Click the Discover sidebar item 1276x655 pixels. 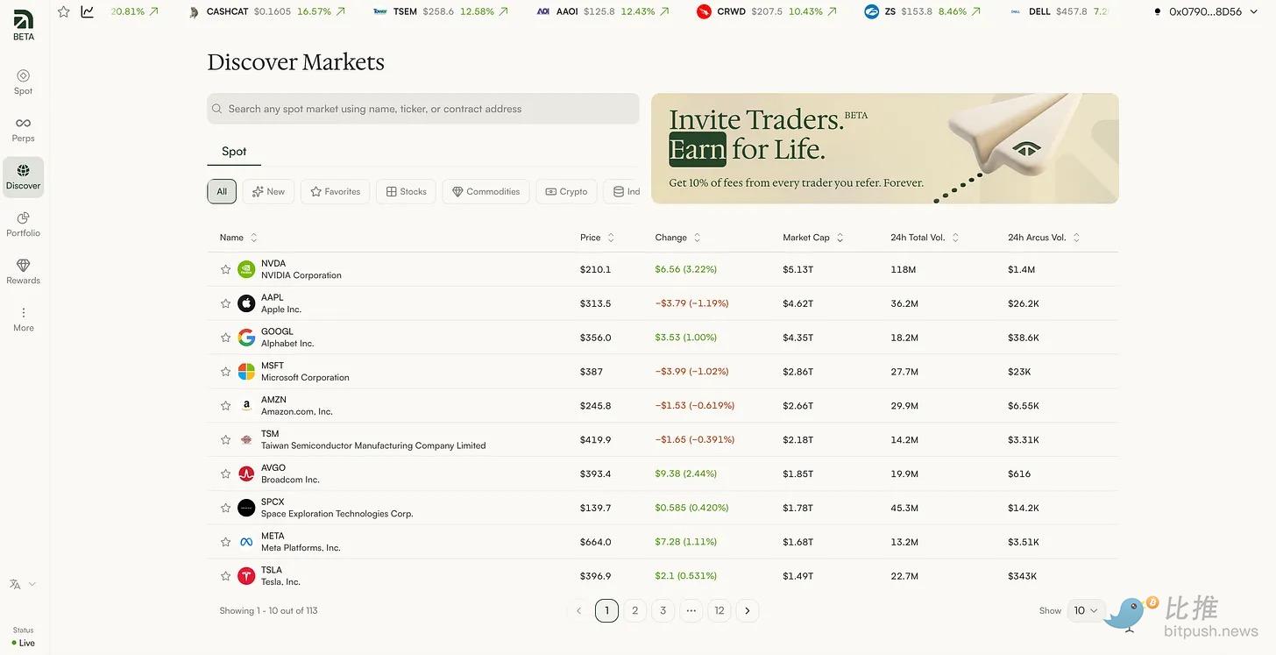[24, 176]
